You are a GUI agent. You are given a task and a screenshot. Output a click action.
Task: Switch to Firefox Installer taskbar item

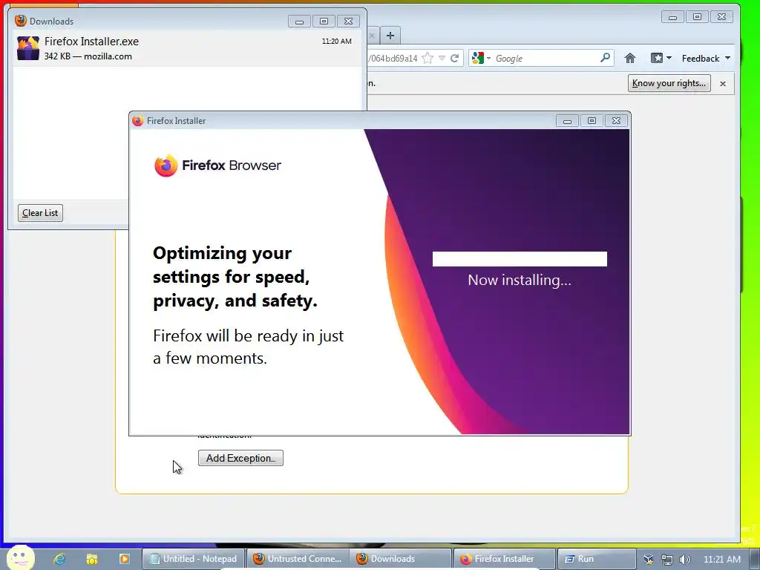click(504, 559)
